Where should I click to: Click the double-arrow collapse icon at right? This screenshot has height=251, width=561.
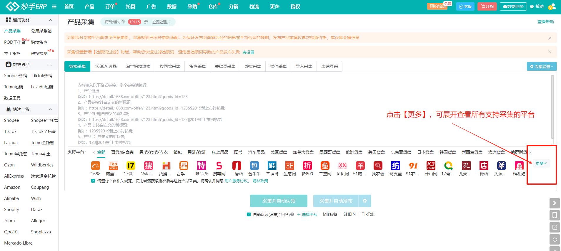pos(555,203)
